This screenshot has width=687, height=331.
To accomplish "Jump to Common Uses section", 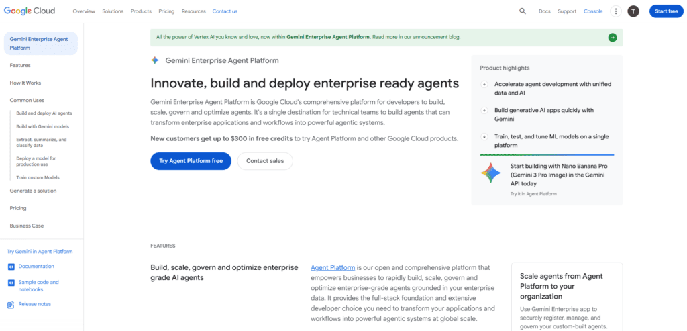I will click(27, 101).
